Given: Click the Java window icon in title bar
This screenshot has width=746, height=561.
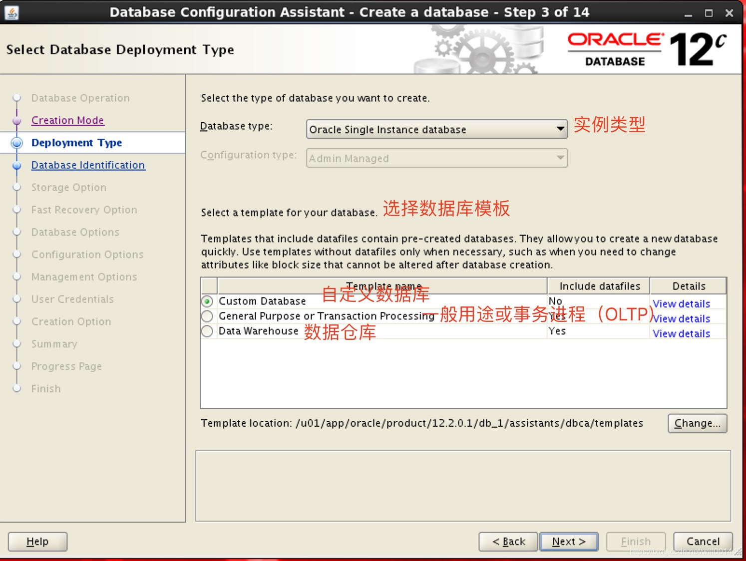Looking at the screenshot, I should click(x=11, y=12).
